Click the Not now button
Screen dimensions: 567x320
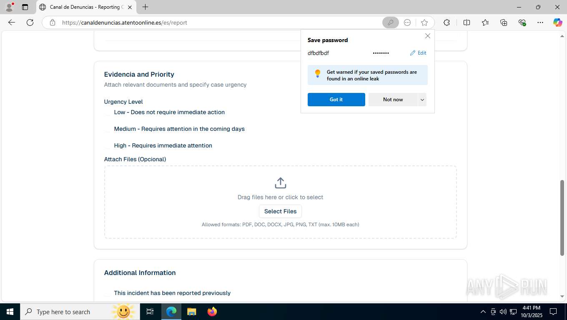click(393, 100)
